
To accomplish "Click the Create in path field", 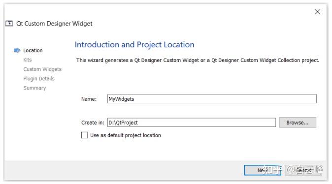I will coord(192,123).
